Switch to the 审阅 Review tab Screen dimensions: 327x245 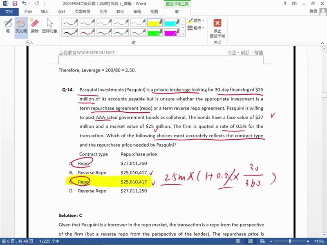[x=137, y=11]
